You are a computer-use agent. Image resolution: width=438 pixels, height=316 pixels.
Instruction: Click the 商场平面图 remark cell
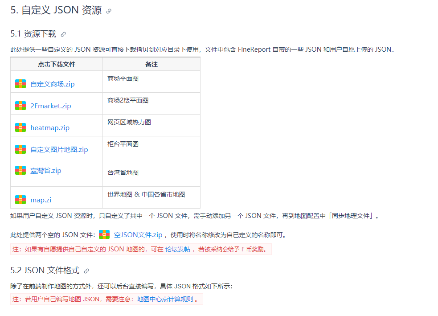point(151,82)
